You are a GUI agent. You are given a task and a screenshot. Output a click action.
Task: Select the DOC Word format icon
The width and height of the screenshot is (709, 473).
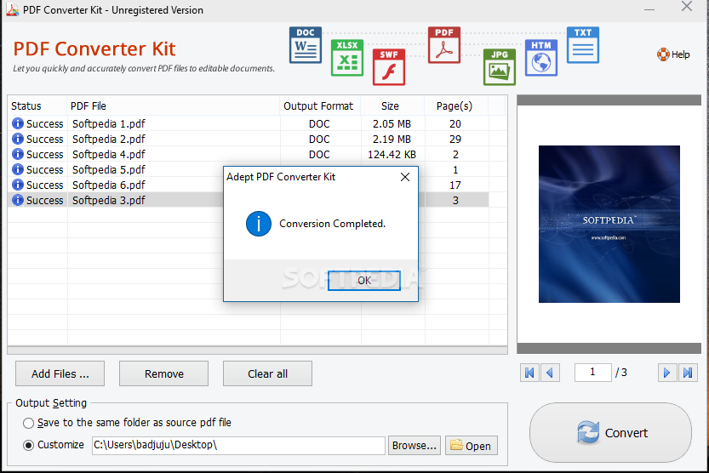[x=306, y=45]
